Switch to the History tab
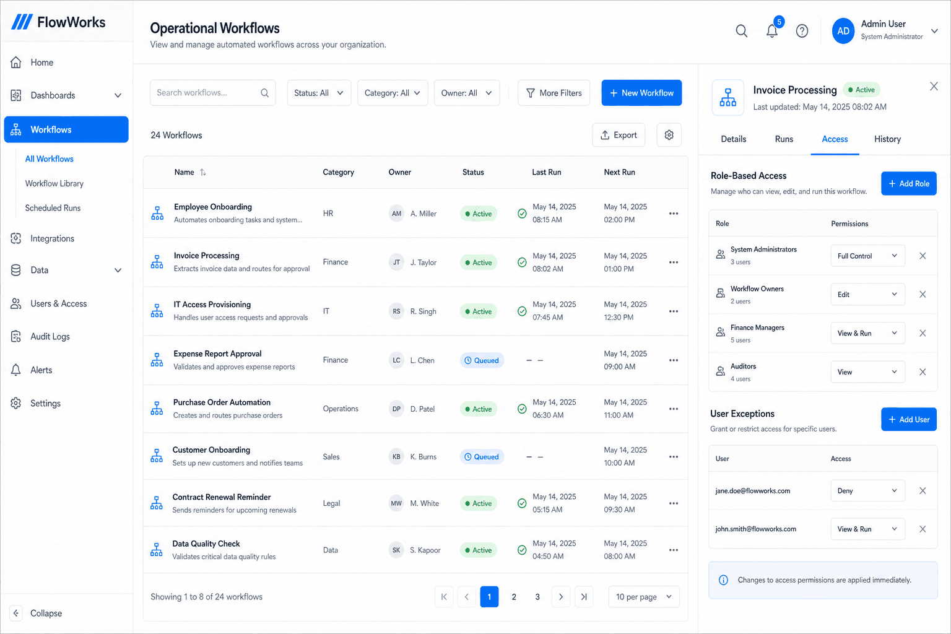951x634 pixels. coord(887,139)
